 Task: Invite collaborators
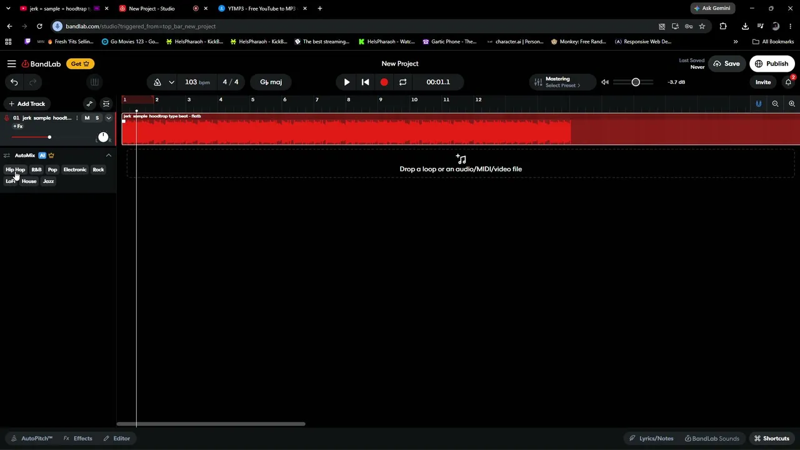click(763, 82)
